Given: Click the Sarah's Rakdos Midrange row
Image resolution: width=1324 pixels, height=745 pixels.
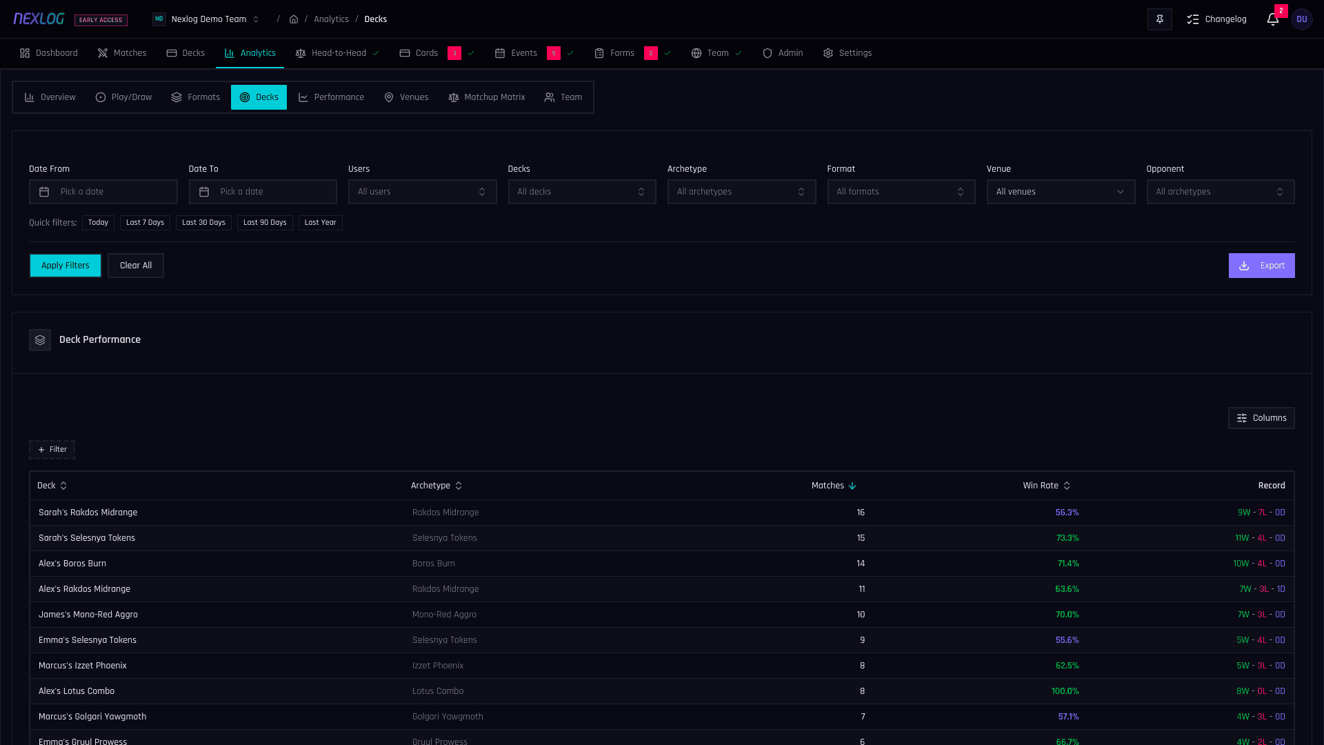Looking at the screenshot, I should pos(662,513).
